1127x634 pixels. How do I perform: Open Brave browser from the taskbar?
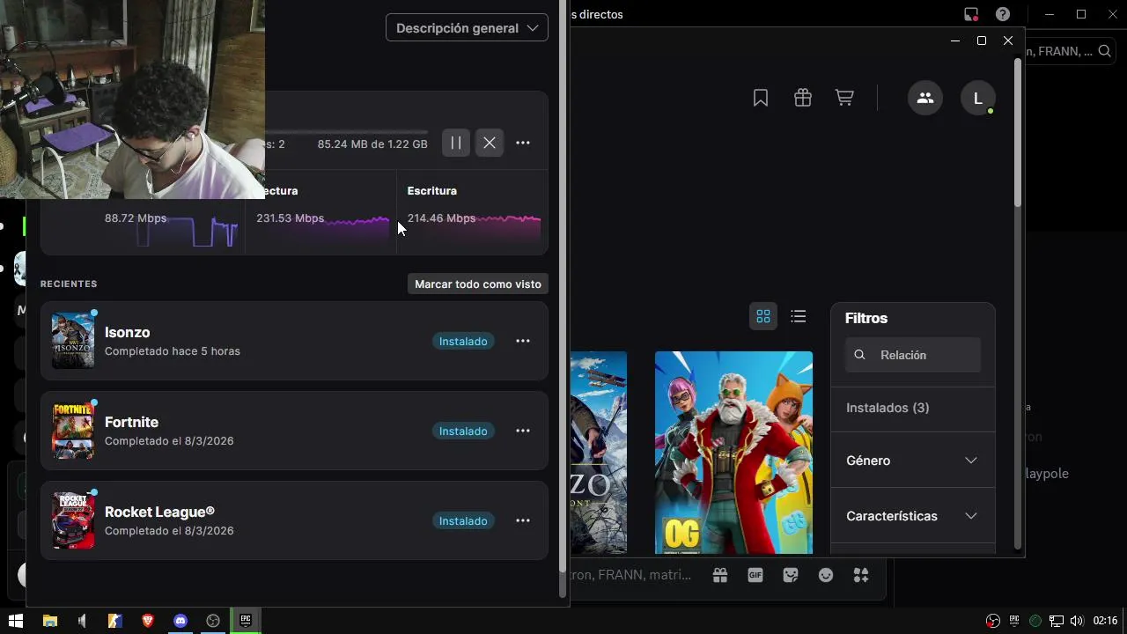tap(148, 621)
